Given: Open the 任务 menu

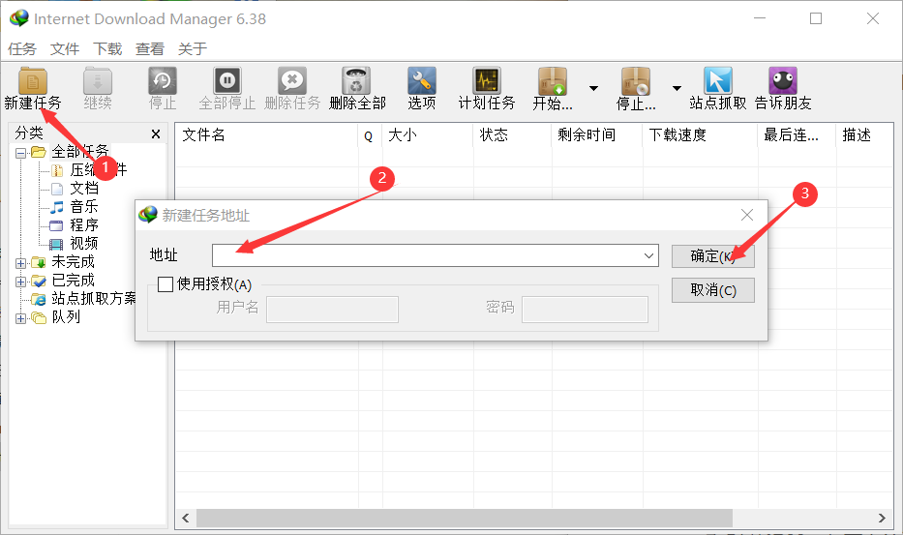Looking at the screenshot, I should click(22, 49).
